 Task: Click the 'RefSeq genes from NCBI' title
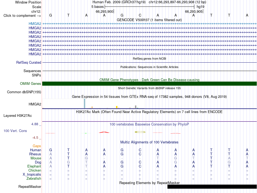149,59
